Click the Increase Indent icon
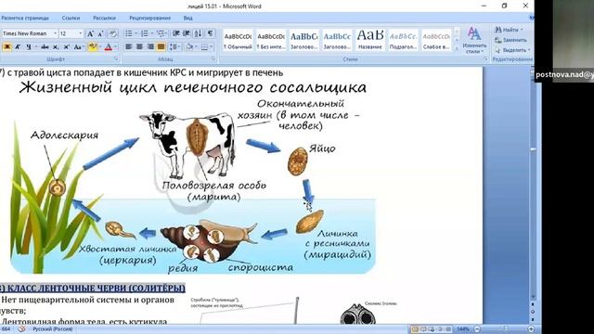This screenshot has height=334, width=594. pos(187,33)
